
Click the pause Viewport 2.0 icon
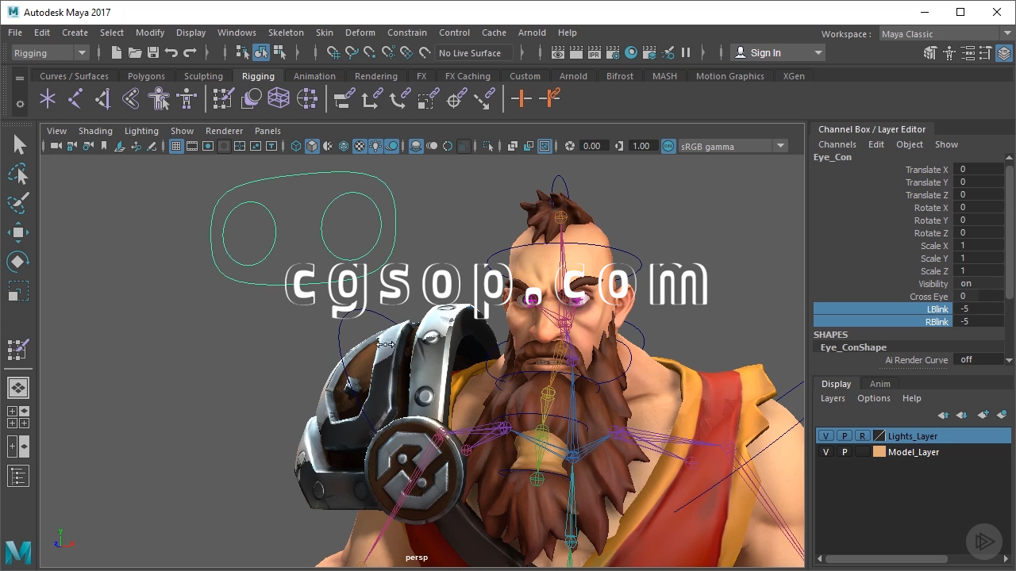tap(686, 53)
